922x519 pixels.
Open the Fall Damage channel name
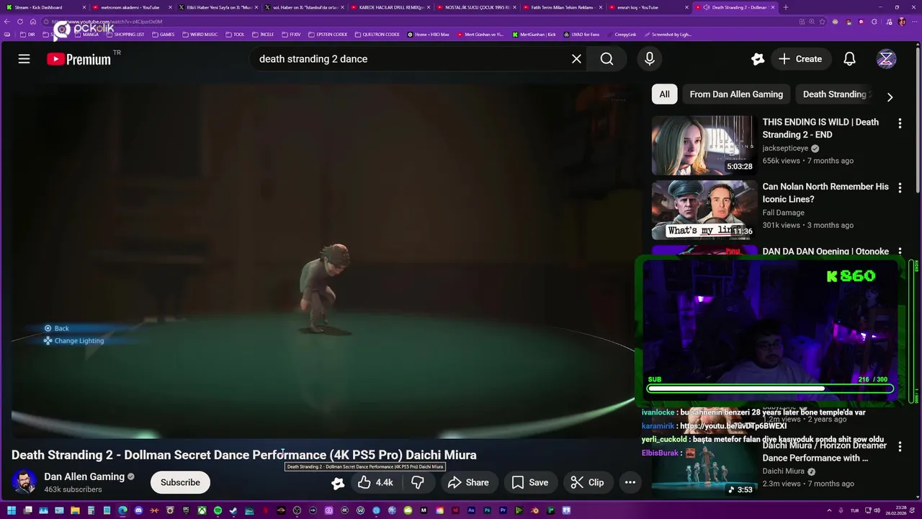(x=784, y=213)
